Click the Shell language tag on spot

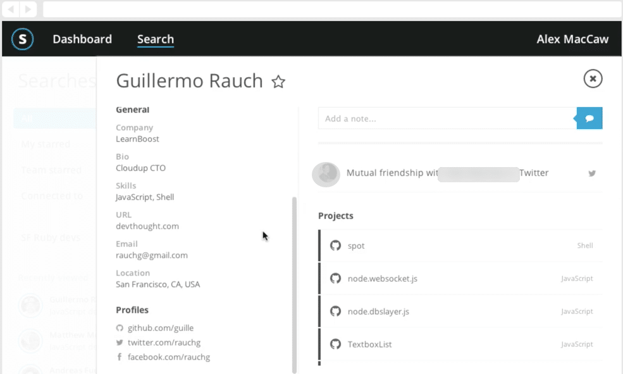[585, 246]
